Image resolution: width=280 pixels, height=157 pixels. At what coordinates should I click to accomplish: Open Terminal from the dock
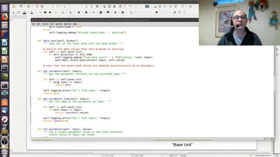[5, 85]
